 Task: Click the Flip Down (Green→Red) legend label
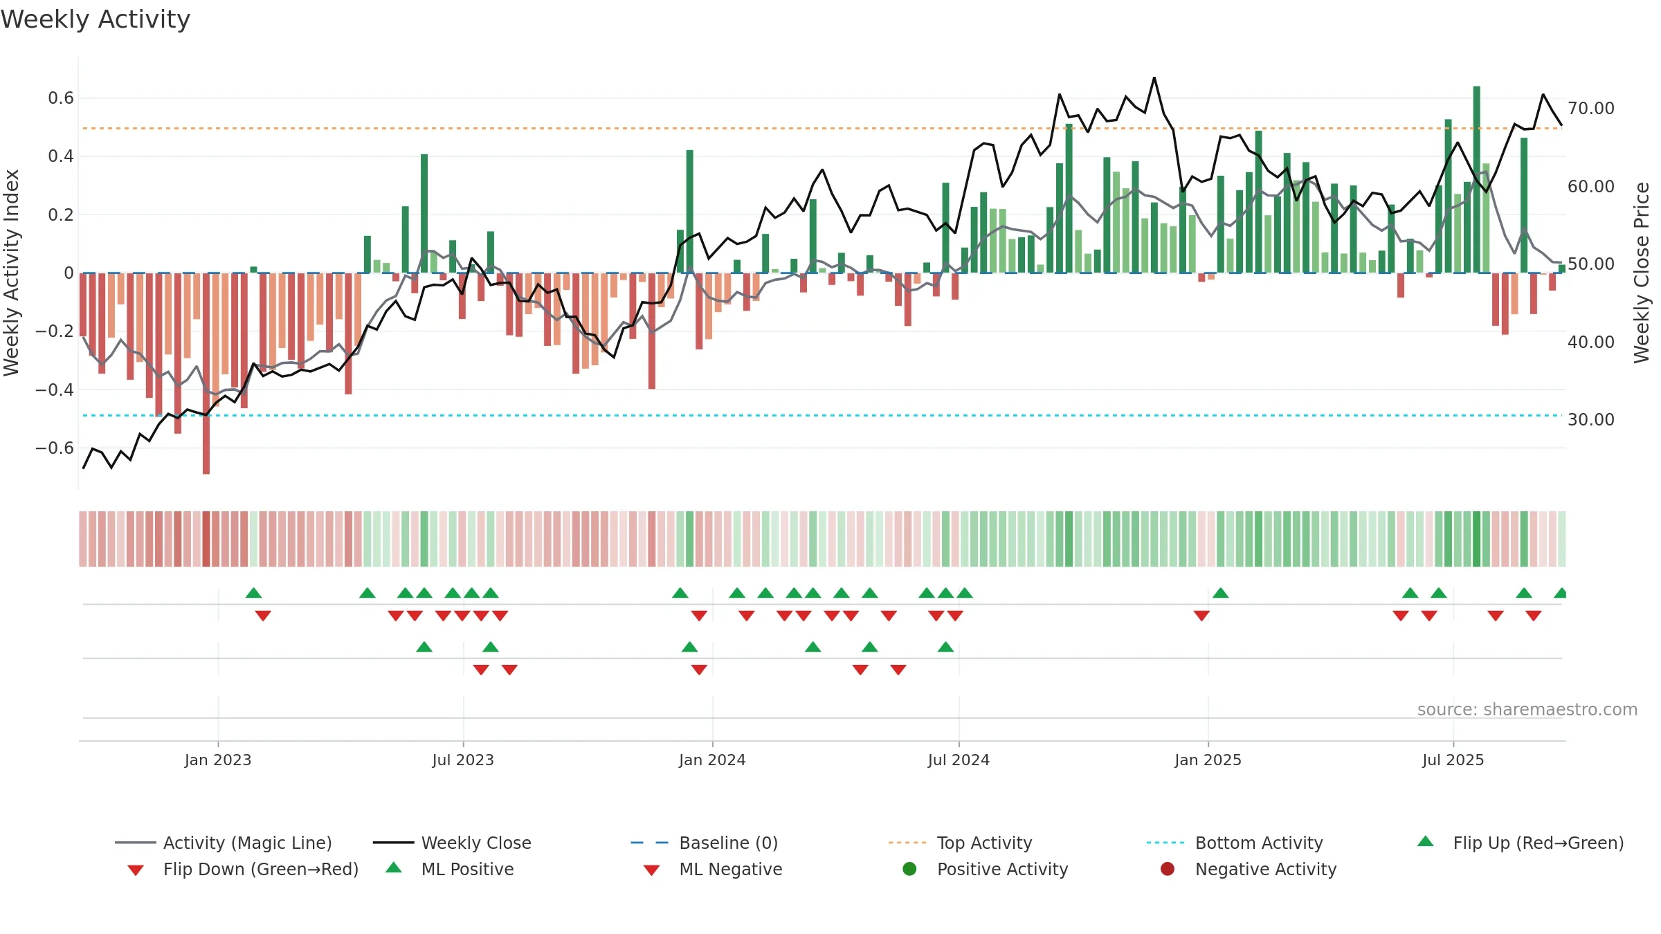[261, 869]
